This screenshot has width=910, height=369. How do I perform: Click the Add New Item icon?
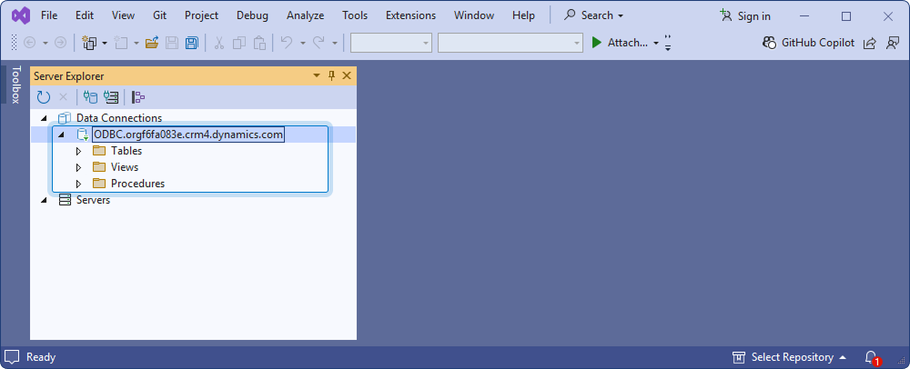(x=121, y=43)
